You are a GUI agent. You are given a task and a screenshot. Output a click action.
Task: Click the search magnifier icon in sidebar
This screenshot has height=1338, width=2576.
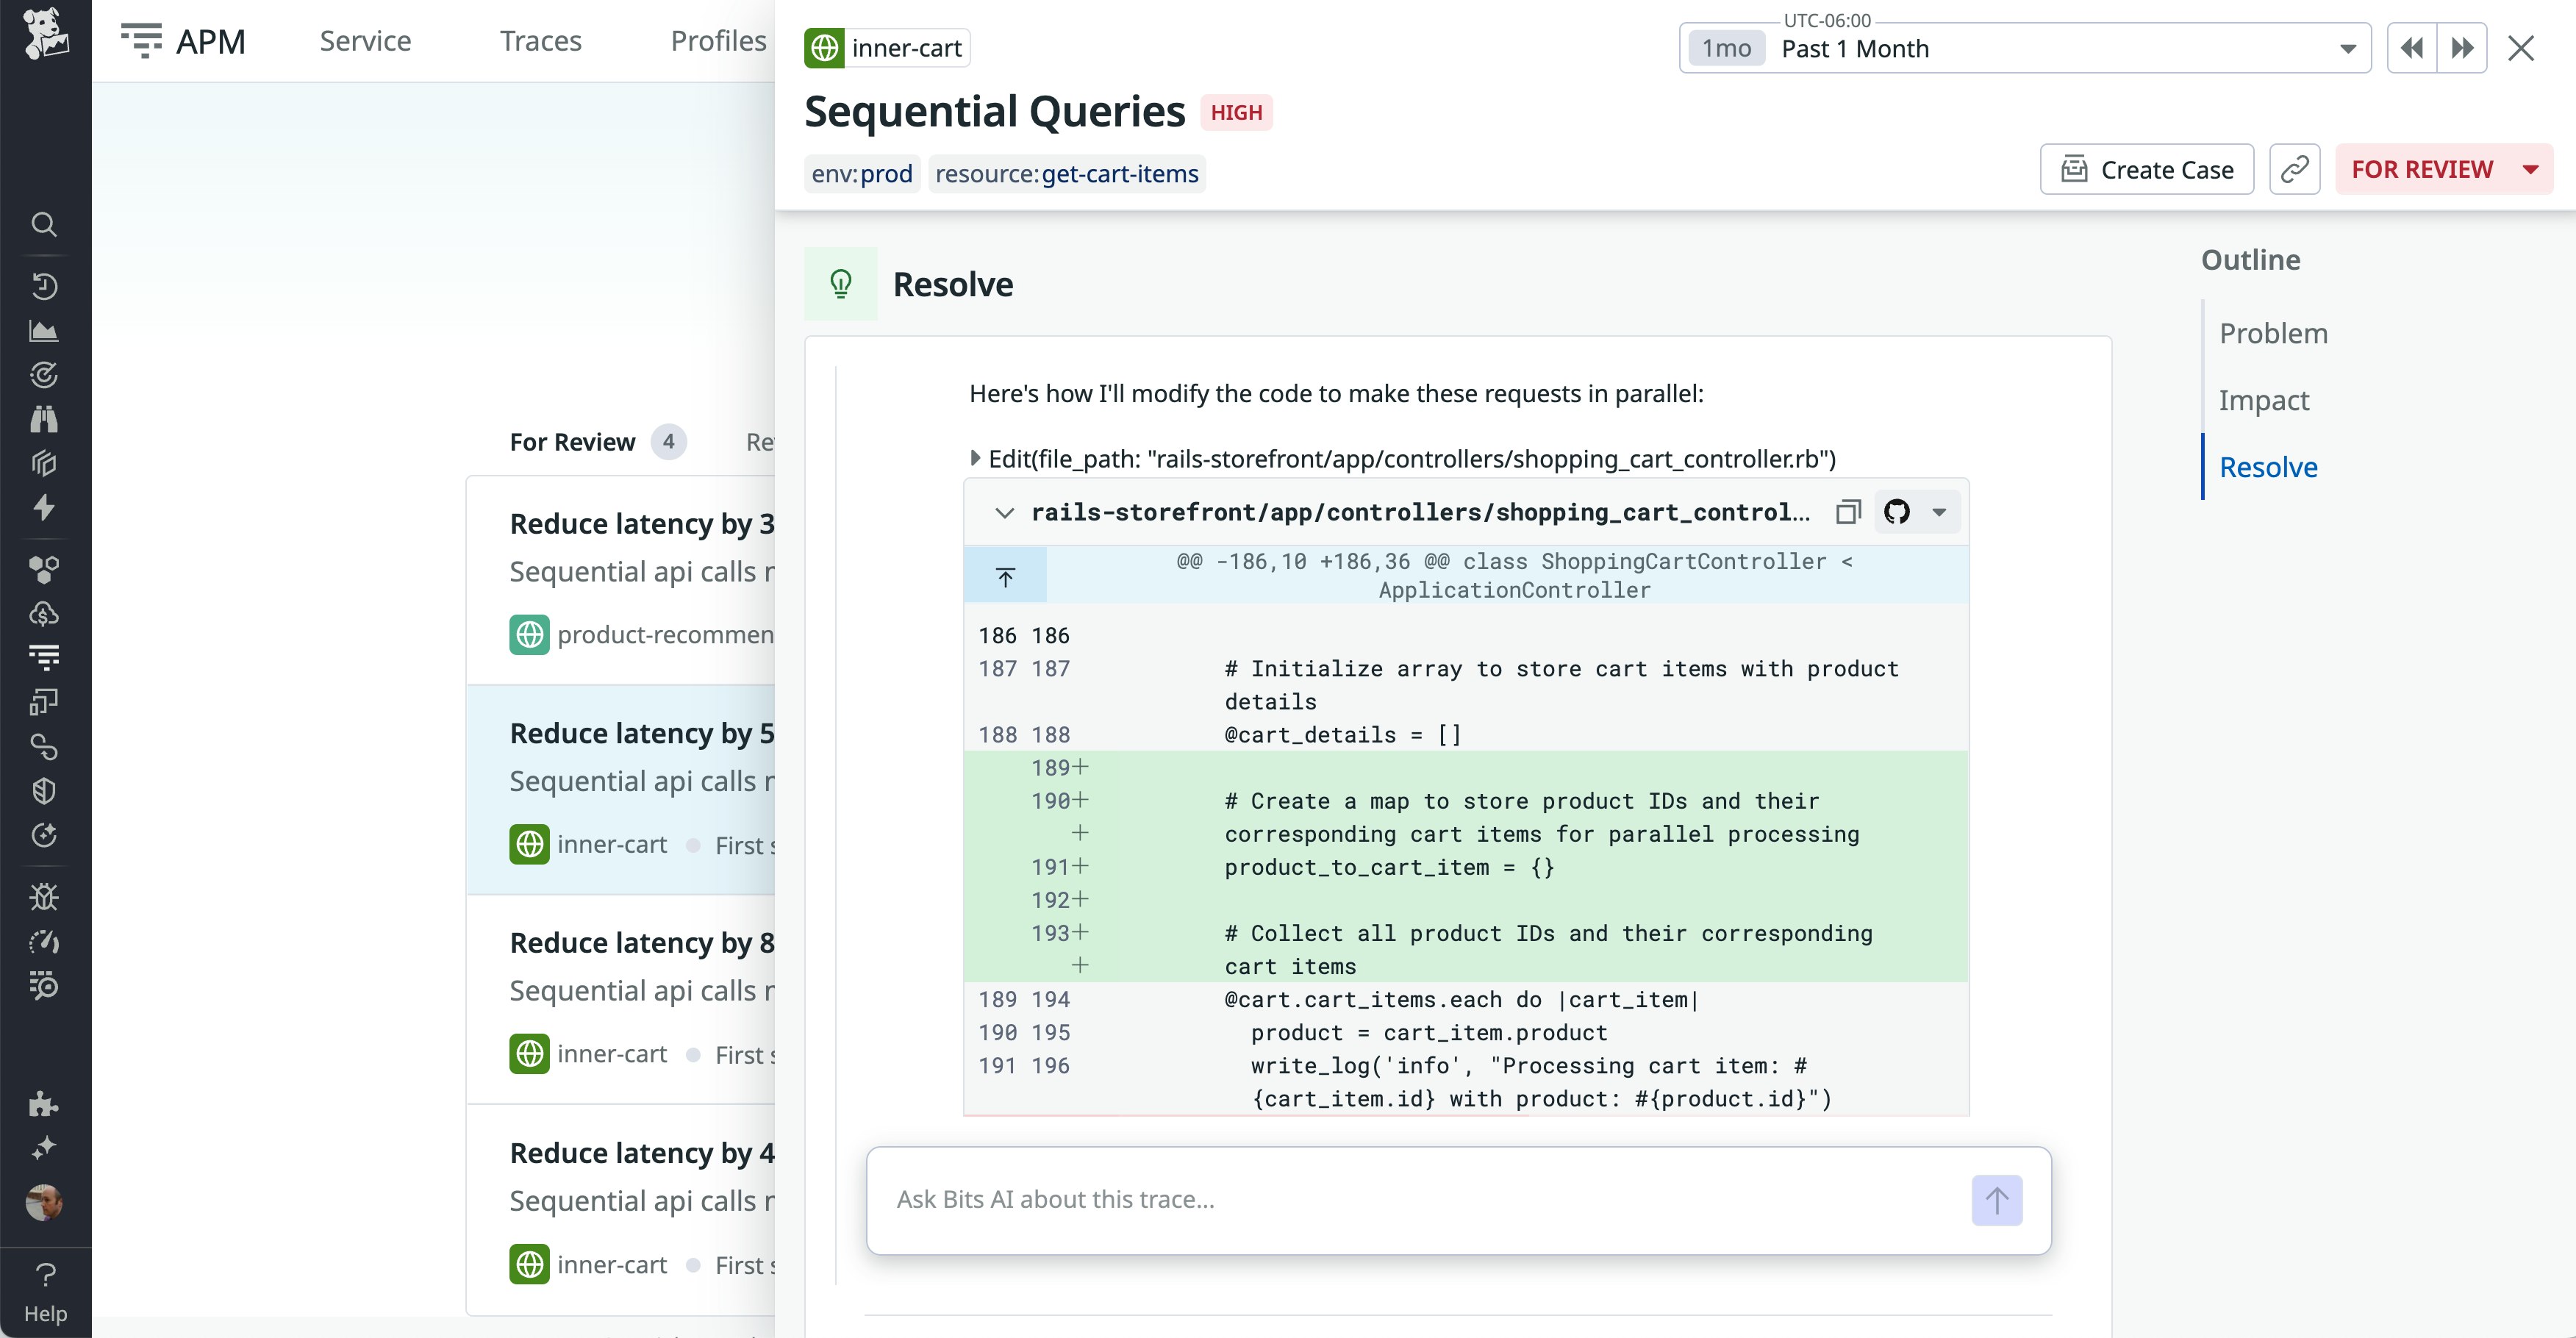(44, 224)
